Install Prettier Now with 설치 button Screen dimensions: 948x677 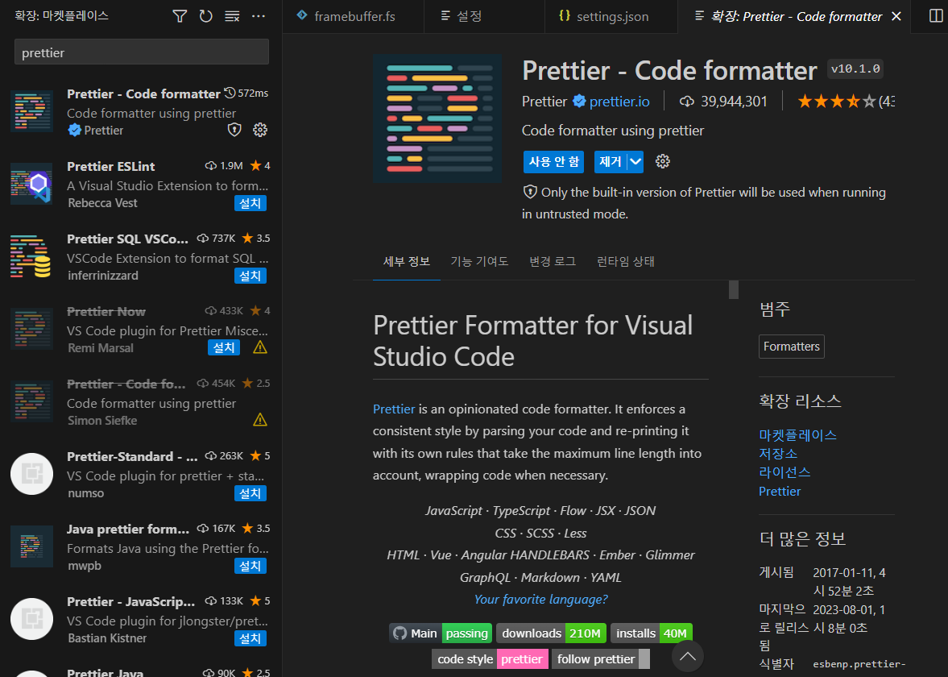point(224,347)
